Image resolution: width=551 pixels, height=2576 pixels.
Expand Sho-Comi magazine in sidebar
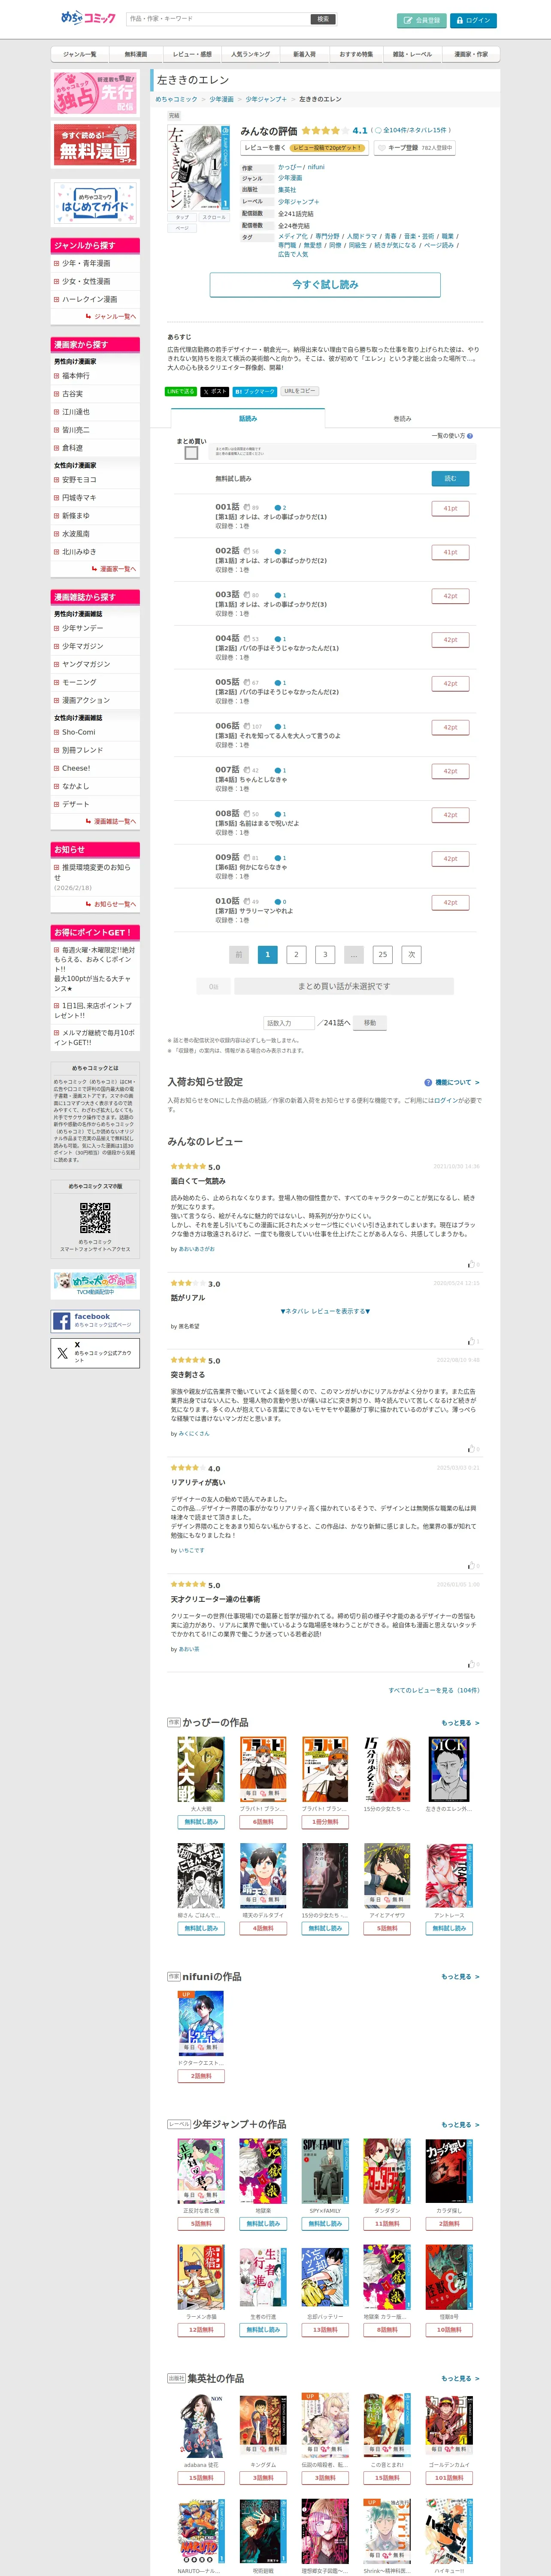pos(95,732)
